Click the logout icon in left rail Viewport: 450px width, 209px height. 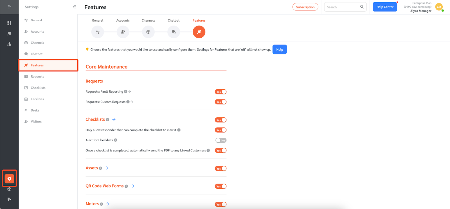click(9, 199)
